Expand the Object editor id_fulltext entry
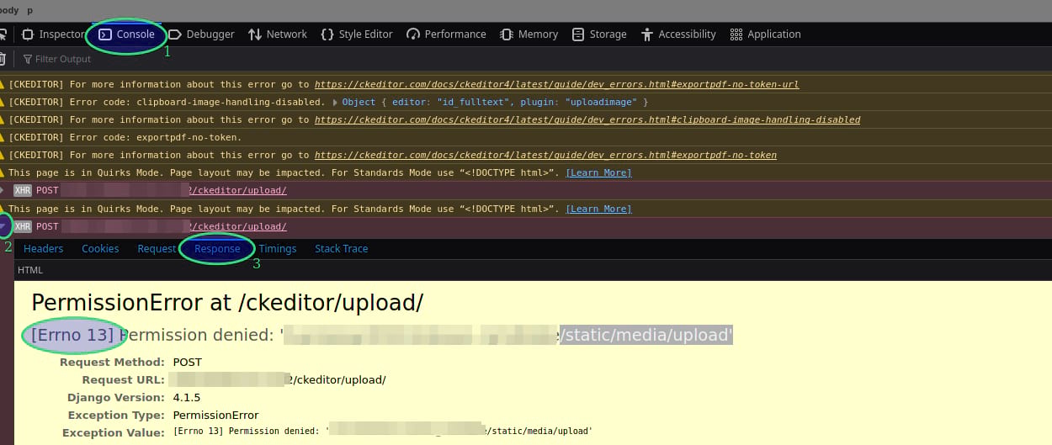1052x445 pixels. coord(337,102)
